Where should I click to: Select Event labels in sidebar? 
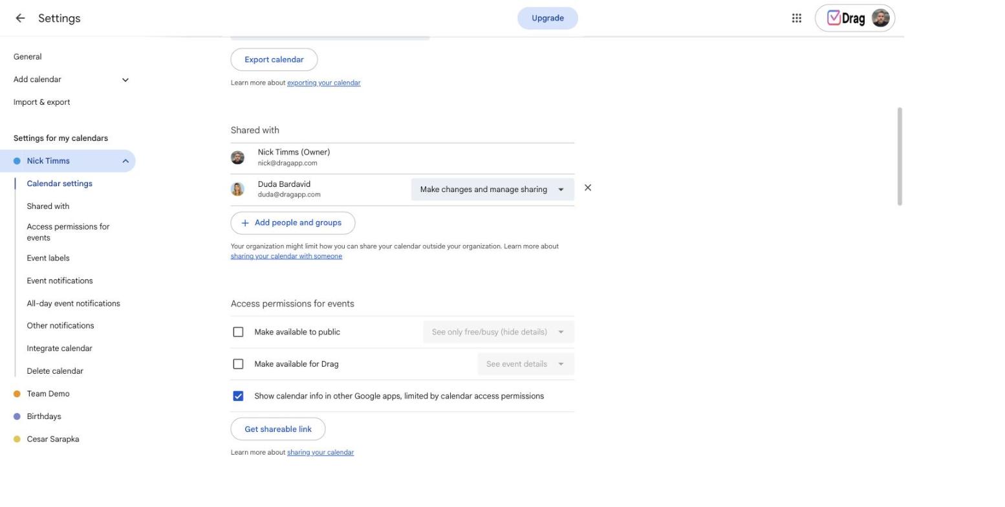pyautogui.click(x=48, y=258)
